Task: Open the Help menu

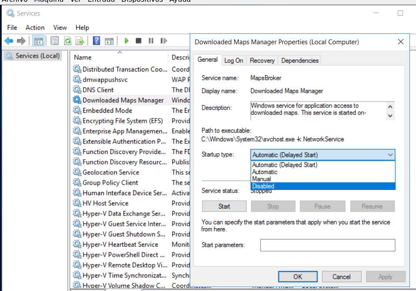Action: [82, 28]
